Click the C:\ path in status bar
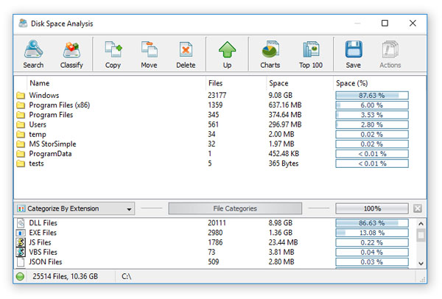This screenshot has width=442, height=299. [x=126, y=276]
